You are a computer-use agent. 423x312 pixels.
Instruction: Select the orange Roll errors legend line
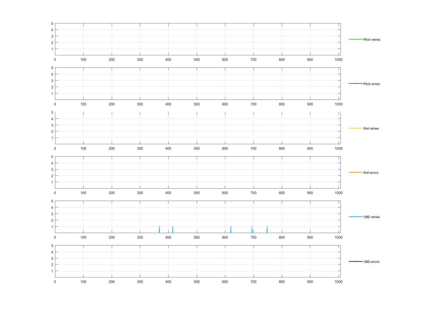(x=356, y=172)
